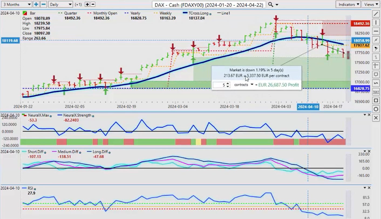Image resolution: width=381 pixels, height=219 pixels.
Task: Click the (+1) offset label
Action: pyautogui.click(x=79, y=5)
